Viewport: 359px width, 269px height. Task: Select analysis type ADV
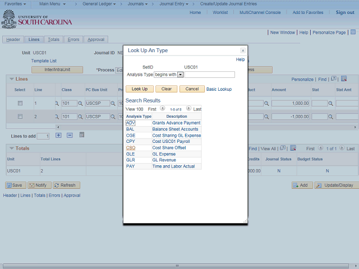[131, 123]
